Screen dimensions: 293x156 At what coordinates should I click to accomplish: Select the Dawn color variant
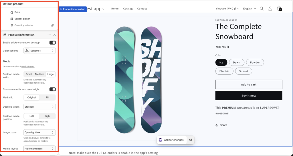pyautogui.click(x=237, y=62)
